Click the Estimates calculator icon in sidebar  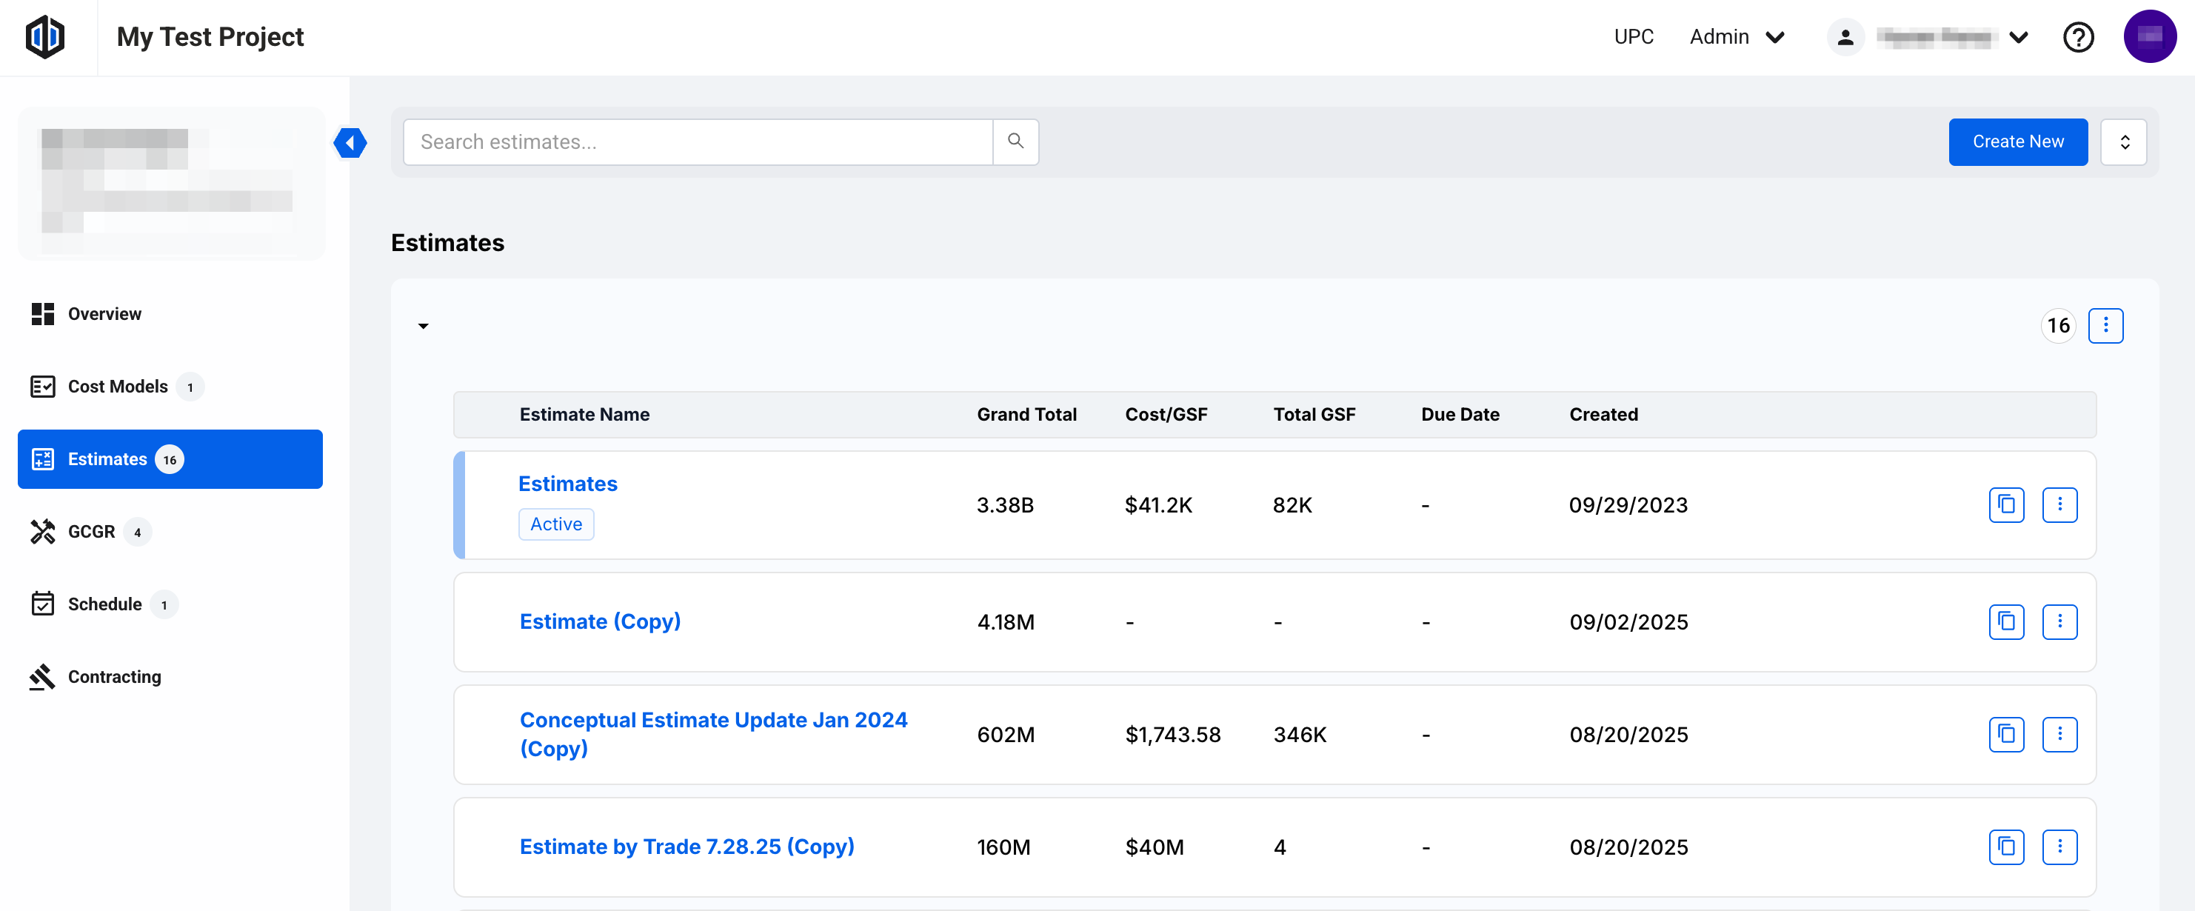pyautogui.click(x=43, y=459)
